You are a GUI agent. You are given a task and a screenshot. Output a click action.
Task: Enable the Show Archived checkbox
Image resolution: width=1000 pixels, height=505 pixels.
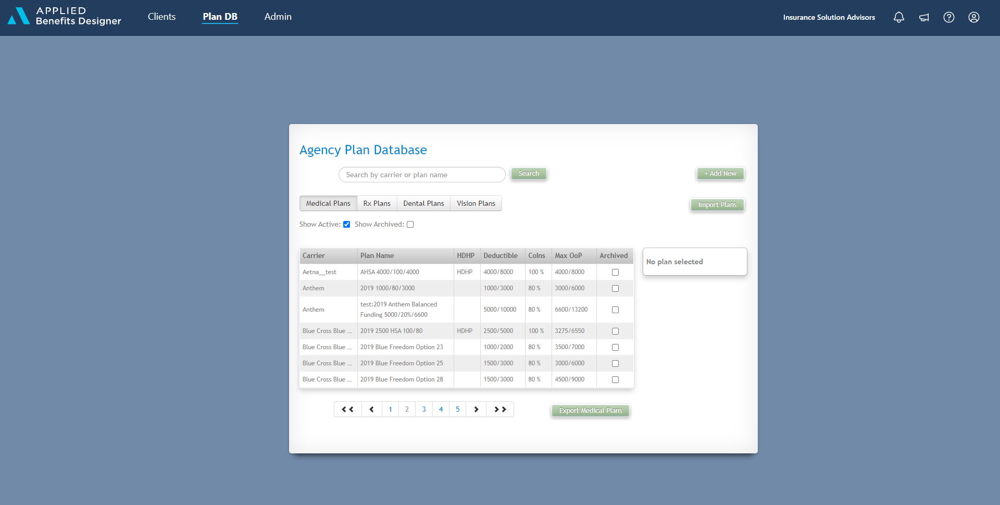[410, 225]
